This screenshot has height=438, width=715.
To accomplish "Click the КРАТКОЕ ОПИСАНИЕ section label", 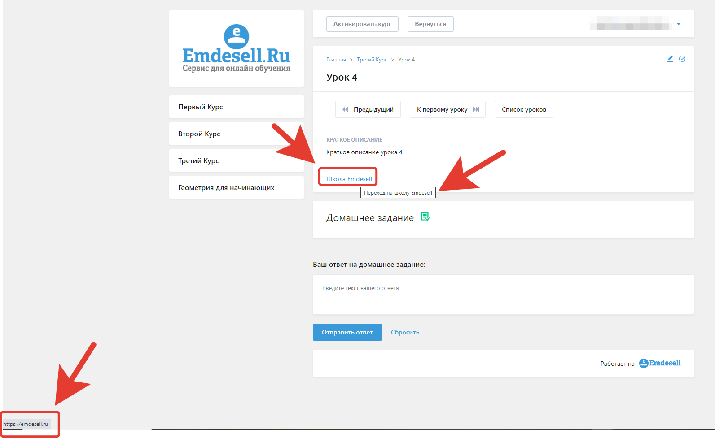I will click(354, 140).
